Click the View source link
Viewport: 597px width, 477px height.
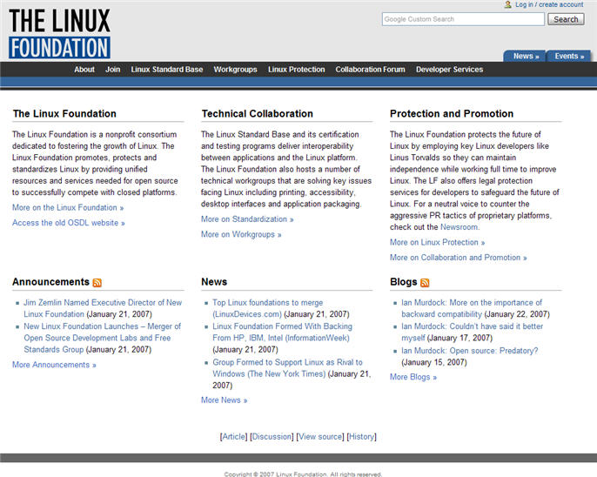point(320,437)
